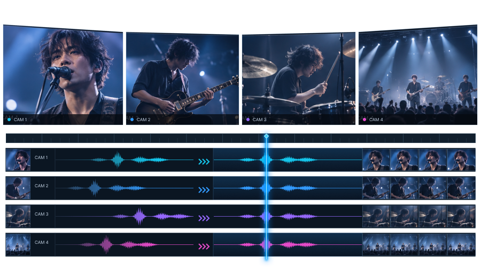Viewport: 481px width, 270px height.
Task: Select the CAM 3 drummer preview
Action: [x=299, y=78]
